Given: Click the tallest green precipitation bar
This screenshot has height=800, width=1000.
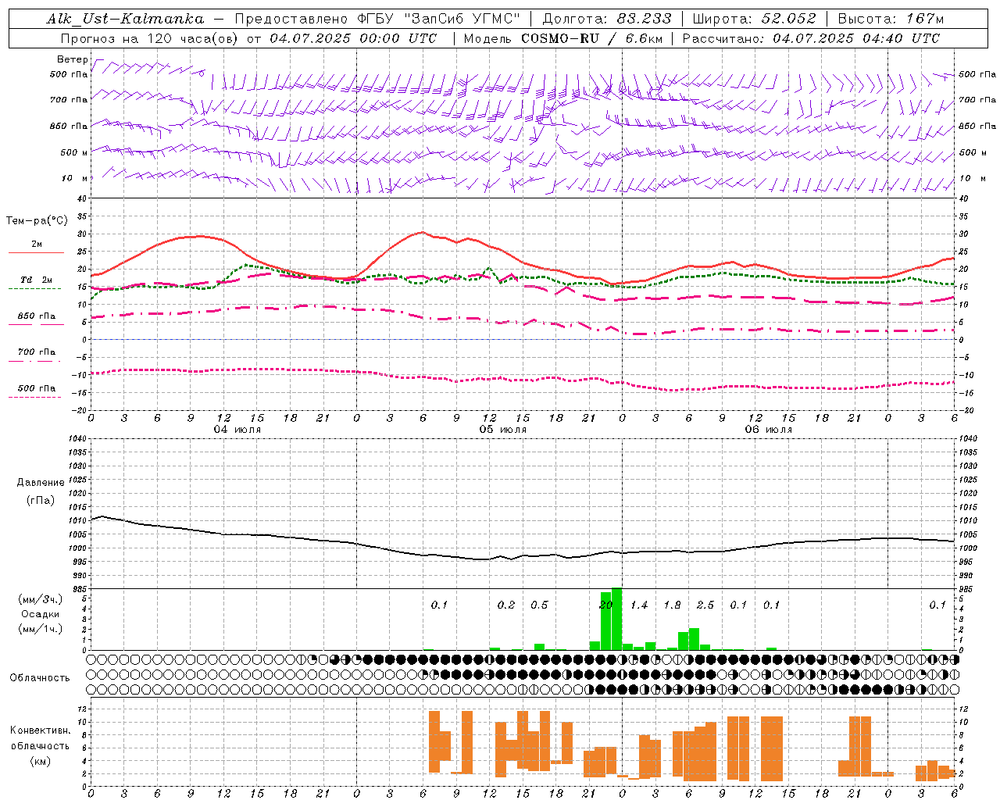Looking at the screenshot, I should click(x=616, y=619).
